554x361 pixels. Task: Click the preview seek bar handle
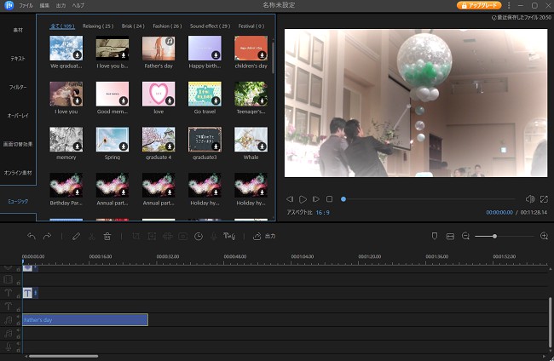(x=343, y=199)
